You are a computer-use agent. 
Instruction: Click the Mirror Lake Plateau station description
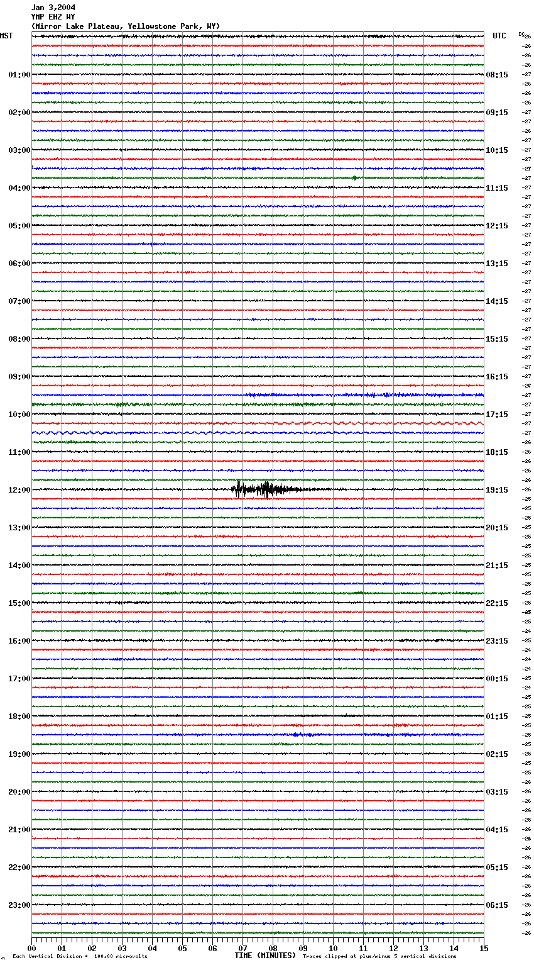126,26
